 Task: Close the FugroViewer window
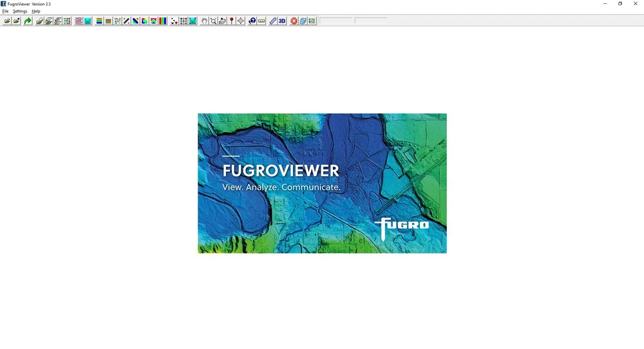click(x=636, y=4)
